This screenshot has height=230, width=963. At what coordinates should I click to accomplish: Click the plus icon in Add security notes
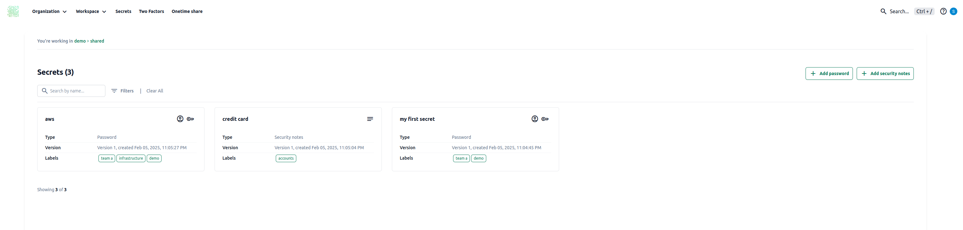(864, 74)
